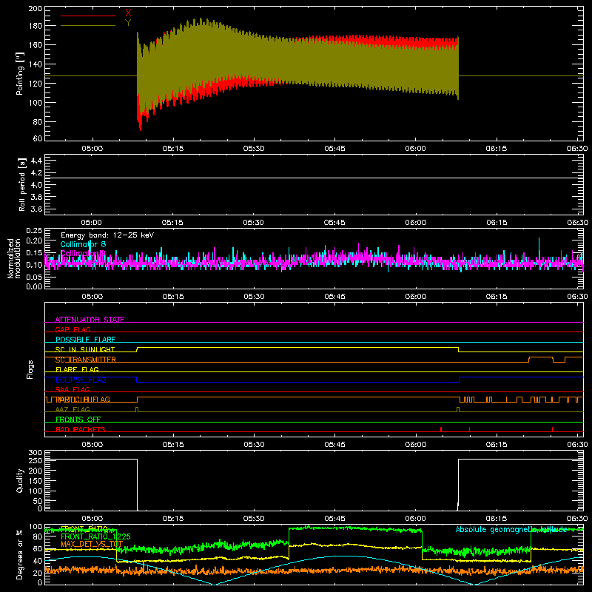Click the 06:15 time label under Quality plot
This screenshot has width=592, height=592.
[x=496, y=519]
